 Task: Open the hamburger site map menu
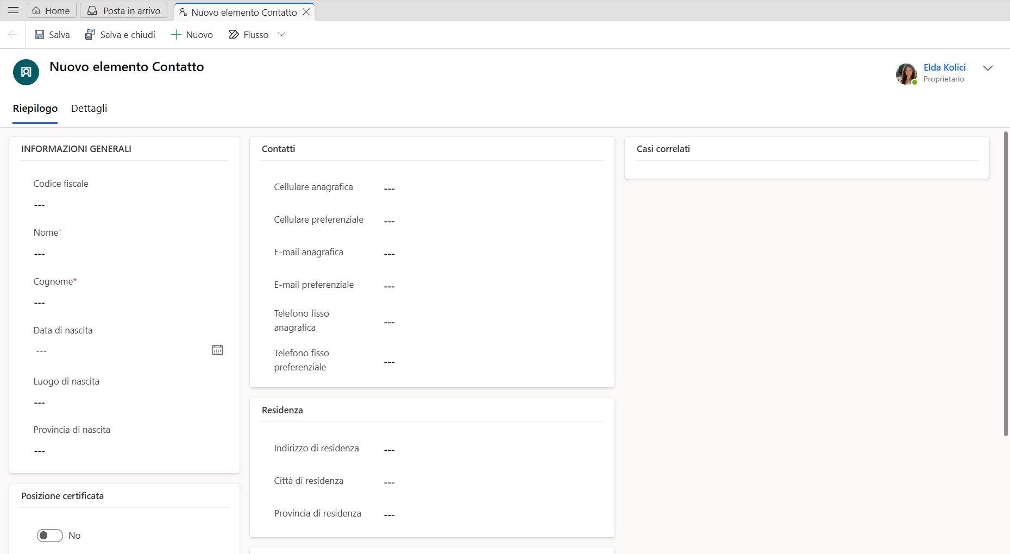click(x=13, y=10)
